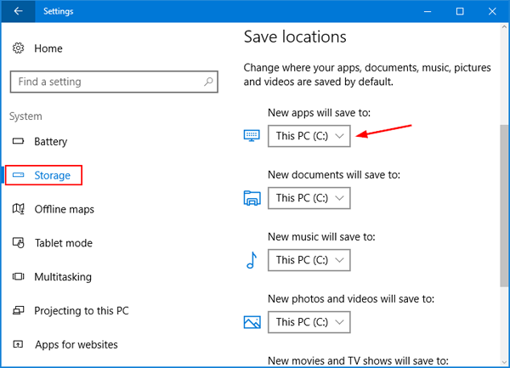Click the Offline maps icon
The width and height of the screenshot is (510, 368).
(x=19, y=209)
